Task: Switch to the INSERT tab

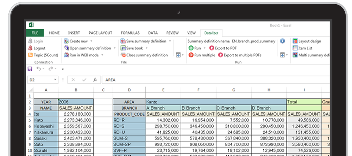Action: tap(74, 33)
